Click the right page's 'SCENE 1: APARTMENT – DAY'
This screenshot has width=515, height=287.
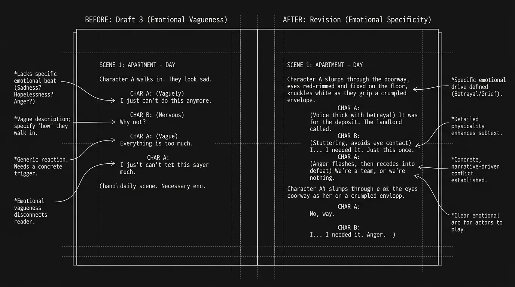(325, 65)
